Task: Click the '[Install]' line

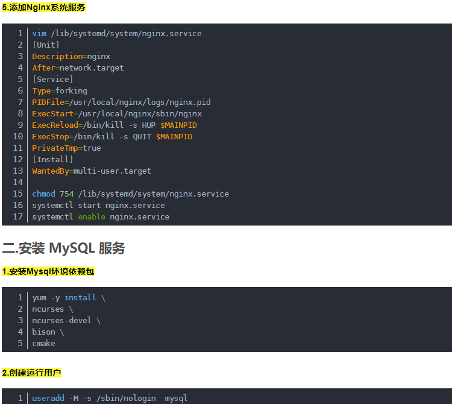Action: click(x=53, y=159)
